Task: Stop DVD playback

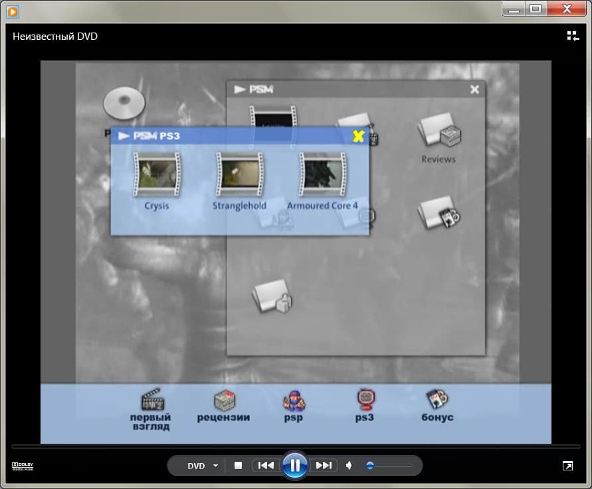Action: click(x=239, y=466)
